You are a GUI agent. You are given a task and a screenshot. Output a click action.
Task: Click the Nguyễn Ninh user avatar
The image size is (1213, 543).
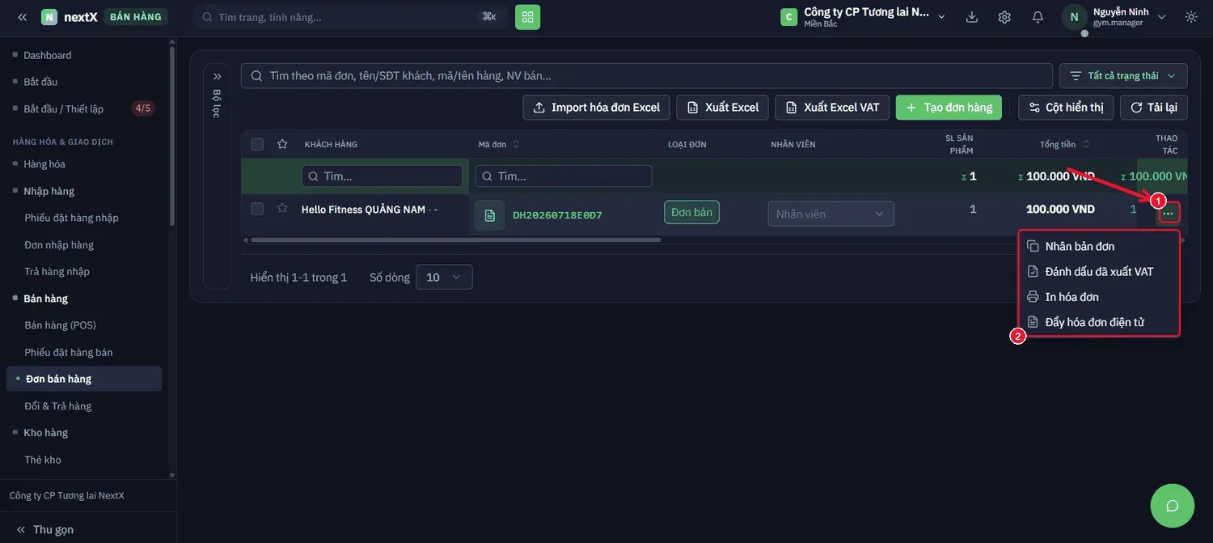[x=1074, y=17]
